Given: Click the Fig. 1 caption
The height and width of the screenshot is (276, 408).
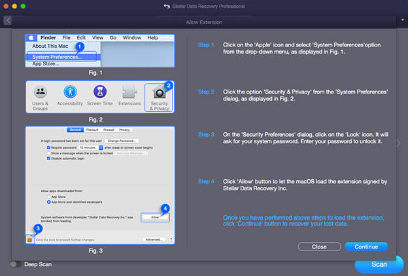Looking at the screenshot, I should click(95, 73).
